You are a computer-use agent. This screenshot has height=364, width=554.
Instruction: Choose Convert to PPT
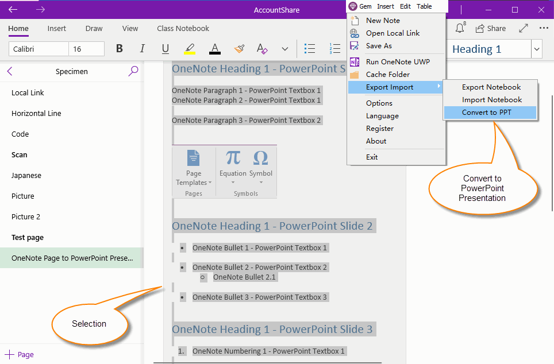(x=490, y=113)
